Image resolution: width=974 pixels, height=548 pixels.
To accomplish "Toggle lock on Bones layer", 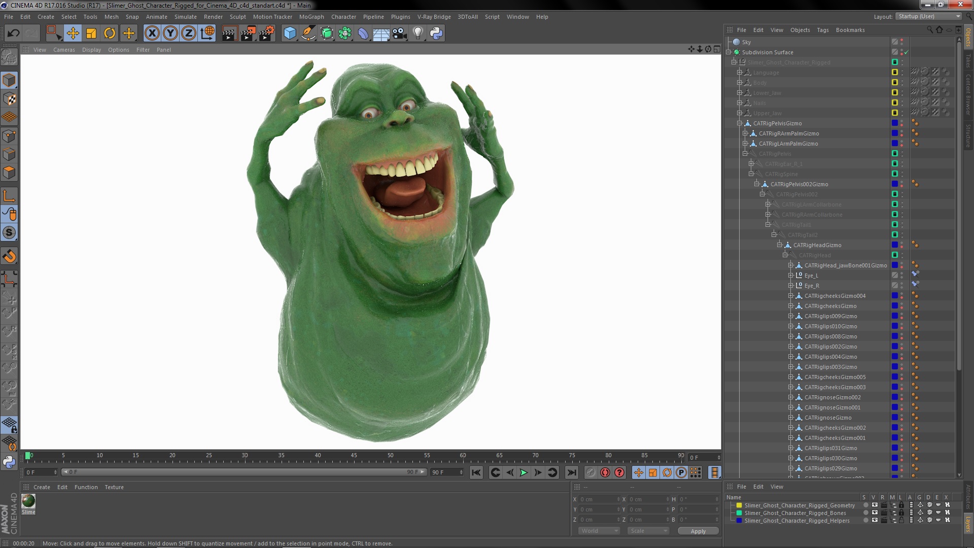I will [901, 513].
